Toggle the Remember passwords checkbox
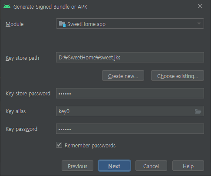The image size is (211, 176). coord(59,145)
